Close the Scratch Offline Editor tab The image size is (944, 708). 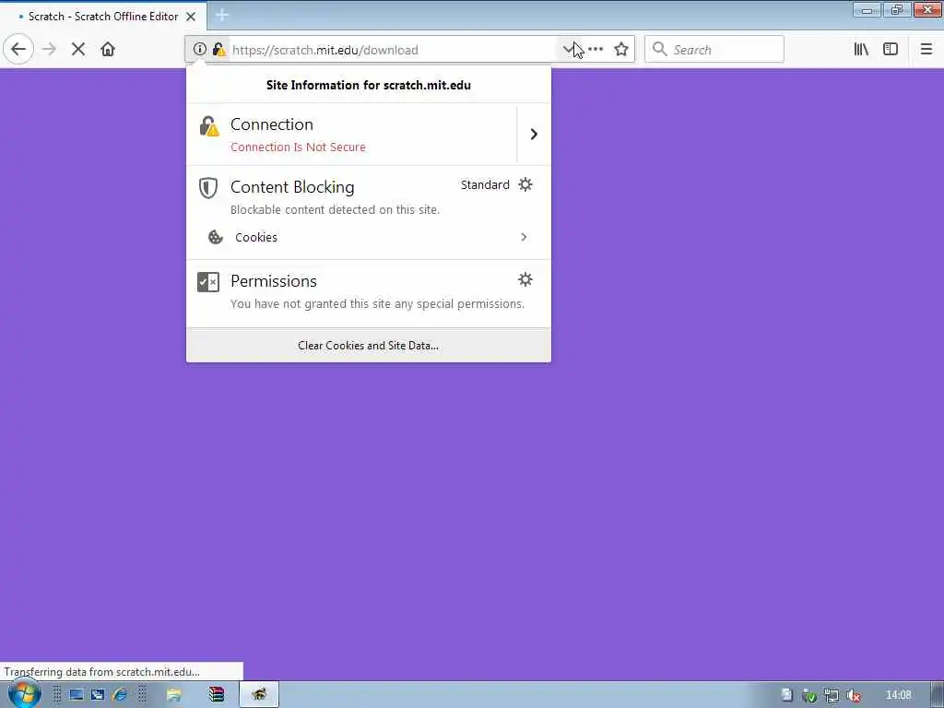click(191, 17)
